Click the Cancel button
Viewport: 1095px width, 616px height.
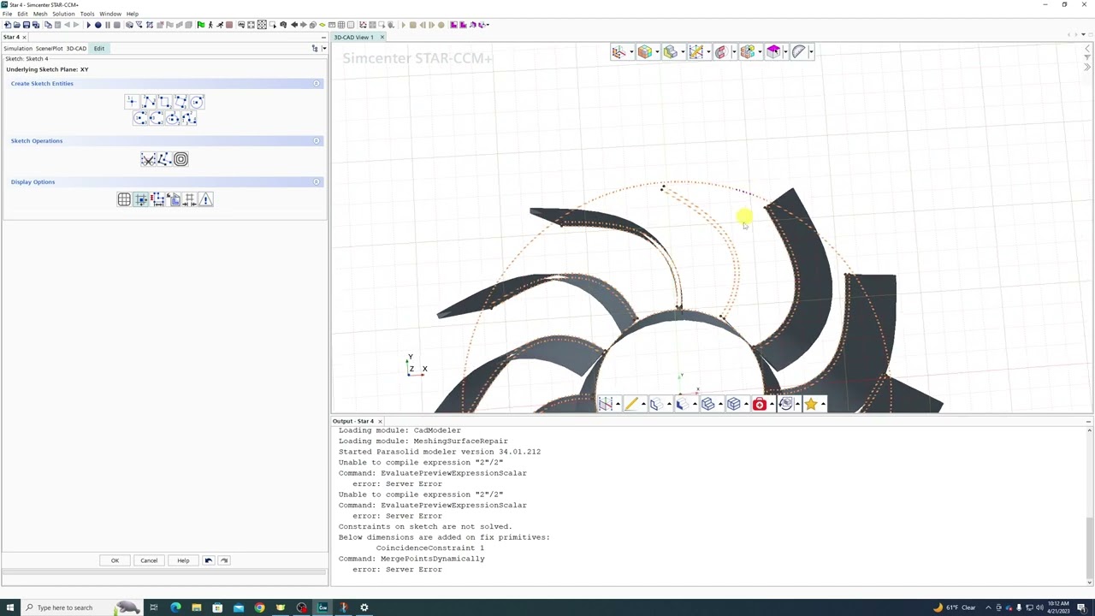[x=149, y=560]
